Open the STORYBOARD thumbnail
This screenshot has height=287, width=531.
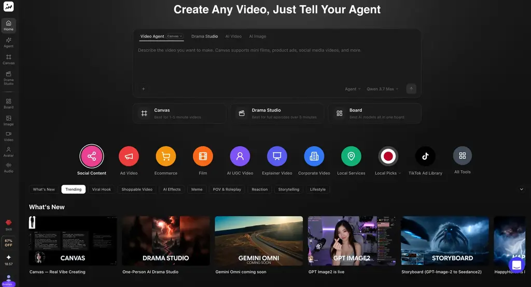(x=445, y=241)
